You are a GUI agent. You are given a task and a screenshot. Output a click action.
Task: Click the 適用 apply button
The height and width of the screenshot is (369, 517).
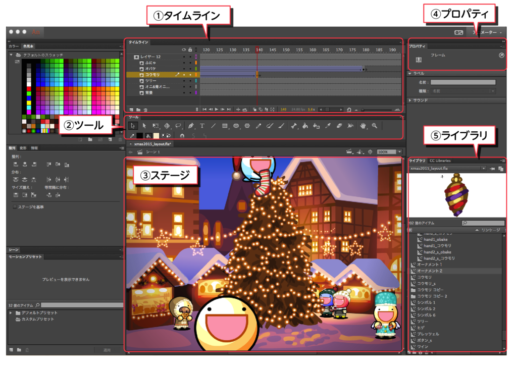107,350
